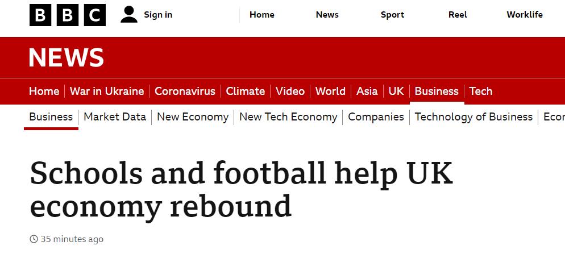The width and height of the screenshot is (565, 254).
Task: Open News in the top navigation
Action: (x=327, y=15)
